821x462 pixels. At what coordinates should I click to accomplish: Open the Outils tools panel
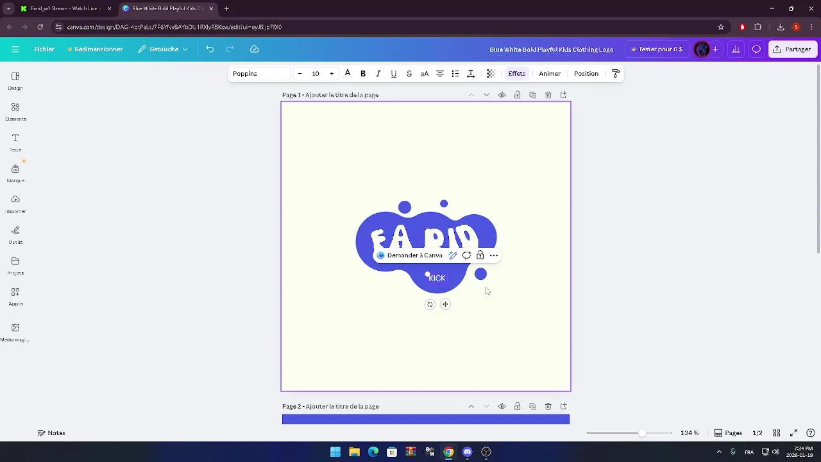(15, 235)
